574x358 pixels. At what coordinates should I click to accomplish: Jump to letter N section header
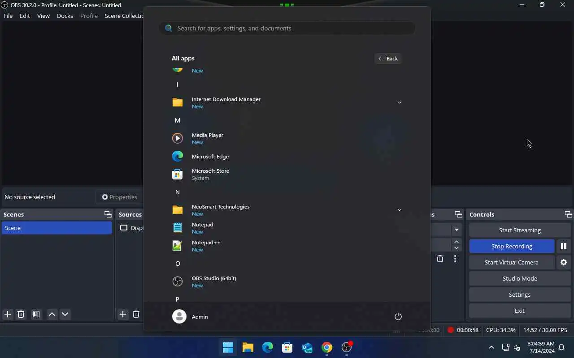pyautogui.click(x=178, y=192)
